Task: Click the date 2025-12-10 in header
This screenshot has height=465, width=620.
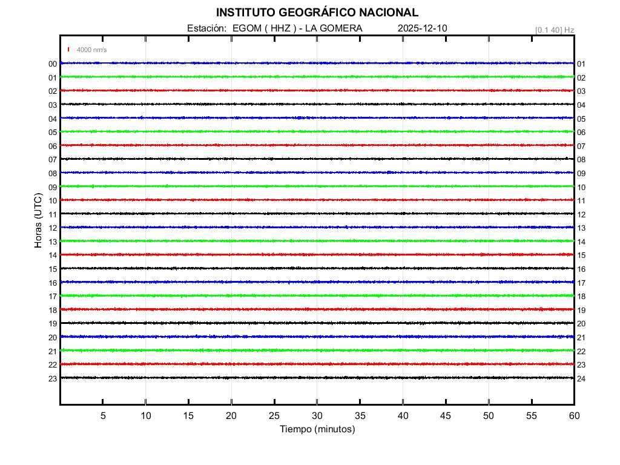Action: pyautogui.click(x=423, y=28)
